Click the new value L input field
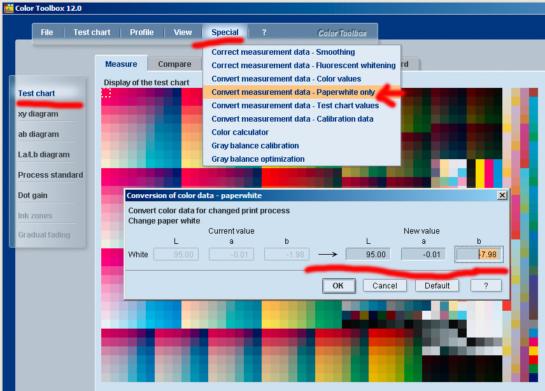Image resolution: width=545 pixels, height=391 pixels. click(x=368, y=255)
